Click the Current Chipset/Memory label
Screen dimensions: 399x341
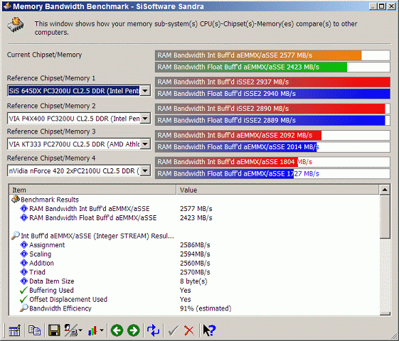[44, 55]
